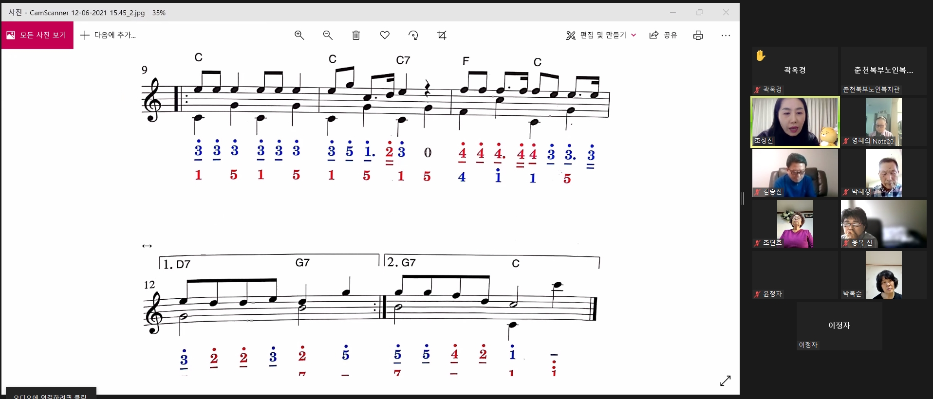This screenshot has height=399, width=933.
Task: Select the 조정진 speaker video tile
Action: coord(795,122)
